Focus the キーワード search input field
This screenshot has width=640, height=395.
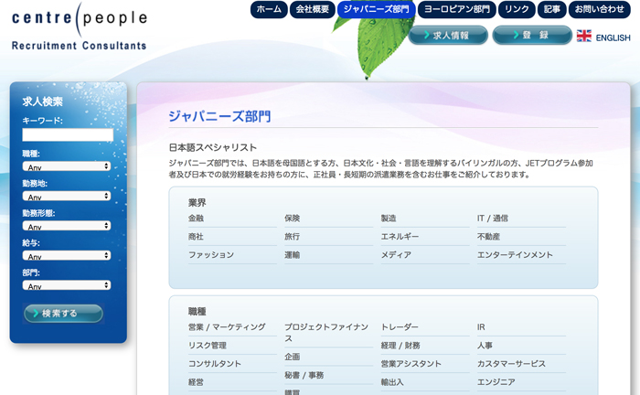68,135
